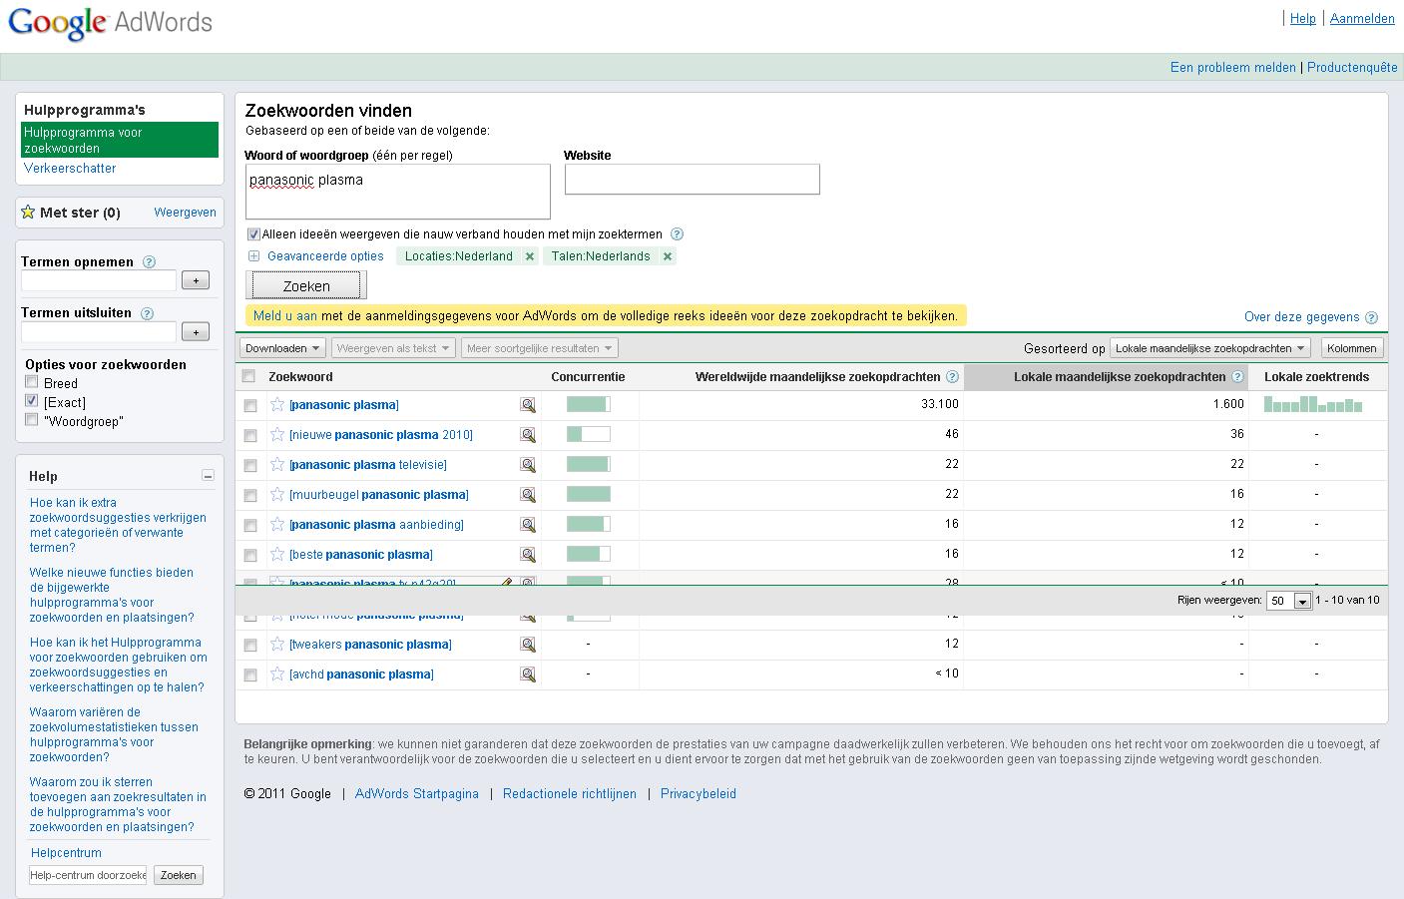1404x899 pixels.
Task: Open the Rijen weergeven rows dropdown
Action: tap(1288, 601)
